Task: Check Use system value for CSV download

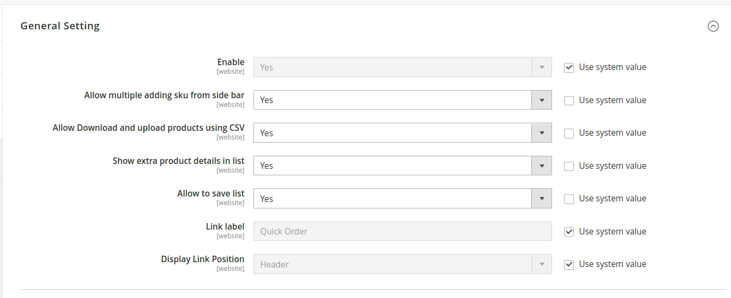Action: tap(569, 133)
